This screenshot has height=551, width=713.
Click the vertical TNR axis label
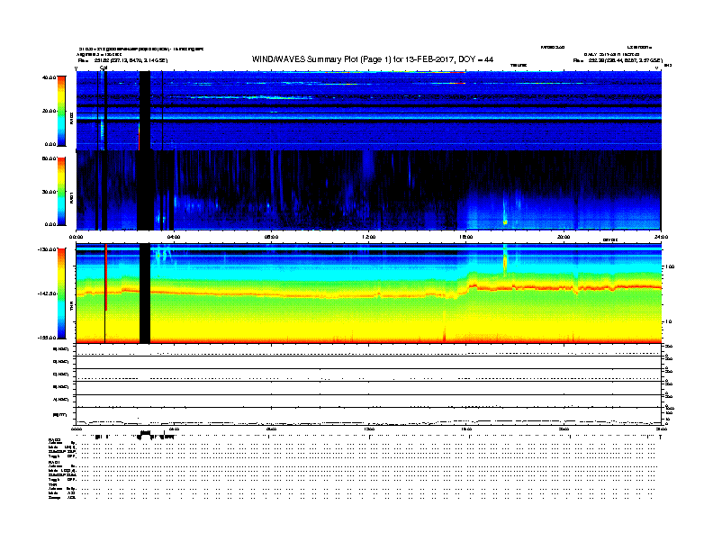click(71, 307)
